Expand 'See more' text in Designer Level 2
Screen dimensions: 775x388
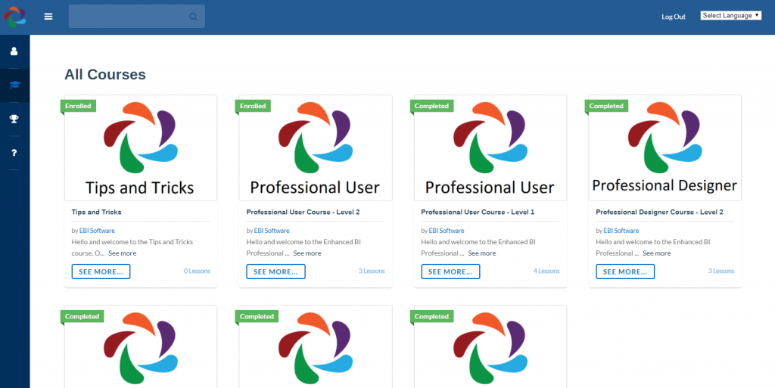656,253
